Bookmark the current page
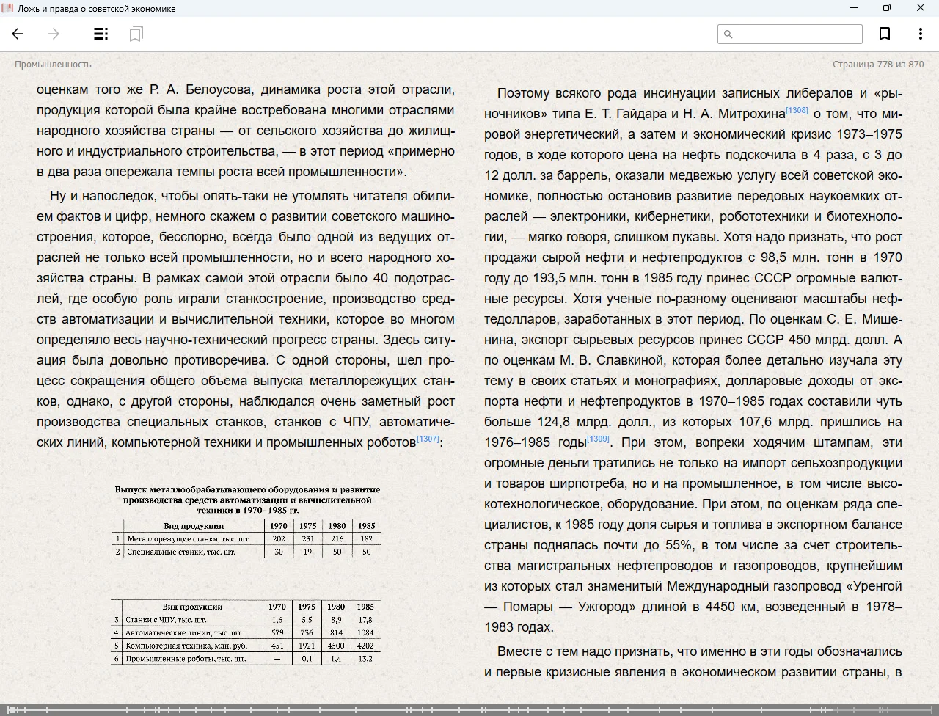 (x=885, y=34)
